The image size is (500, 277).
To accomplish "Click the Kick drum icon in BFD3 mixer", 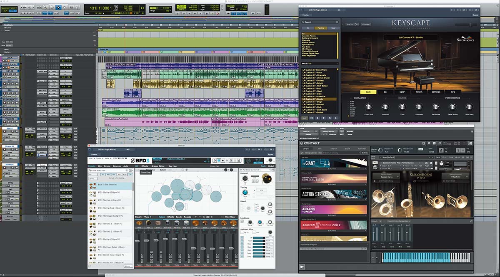I will [148, 223].
